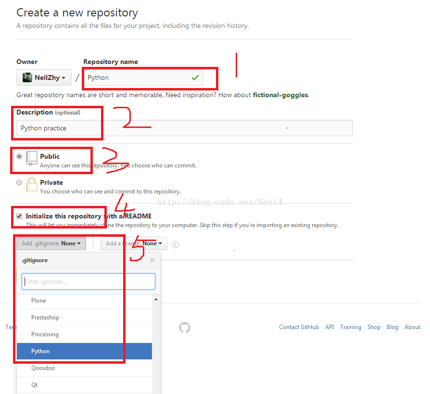Image resolution: width=430 pixels, height=394 pixels.
Task: Click the NeilZhy avatar thumbnail
Action: [x=27, y=77]
